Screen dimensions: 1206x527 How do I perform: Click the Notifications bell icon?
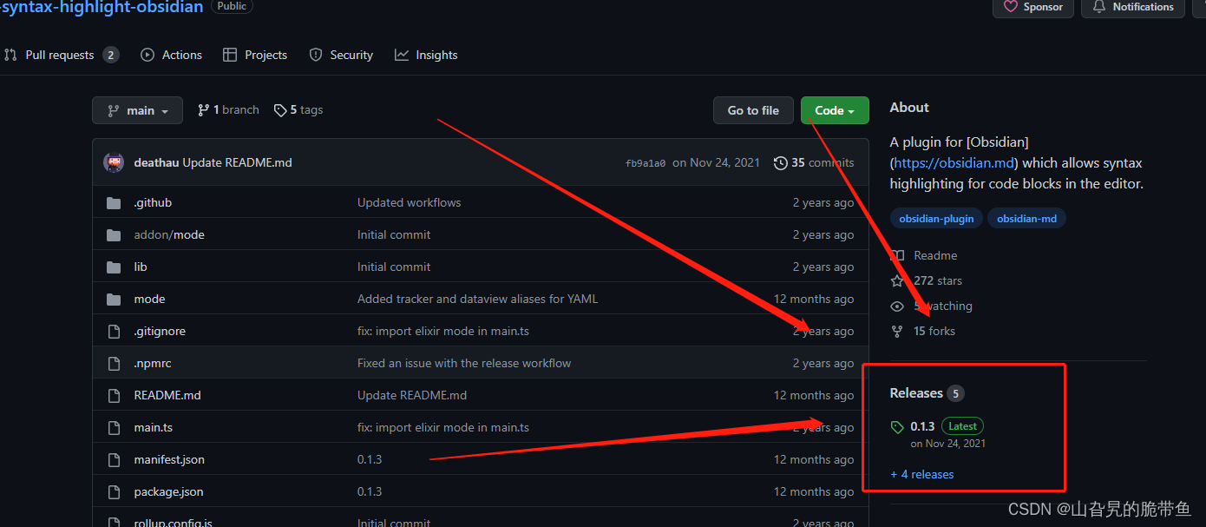tap(1099, 6)
